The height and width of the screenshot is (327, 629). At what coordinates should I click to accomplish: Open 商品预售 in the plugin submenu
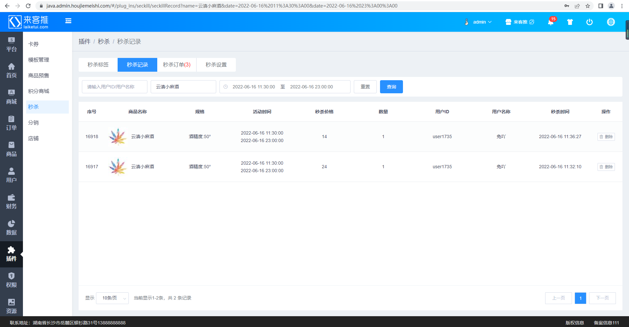tap(48, 76)
